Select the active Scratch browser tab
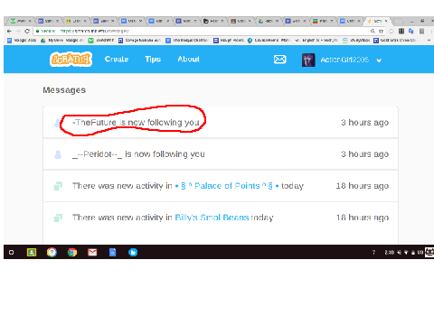 coord(377,21)
